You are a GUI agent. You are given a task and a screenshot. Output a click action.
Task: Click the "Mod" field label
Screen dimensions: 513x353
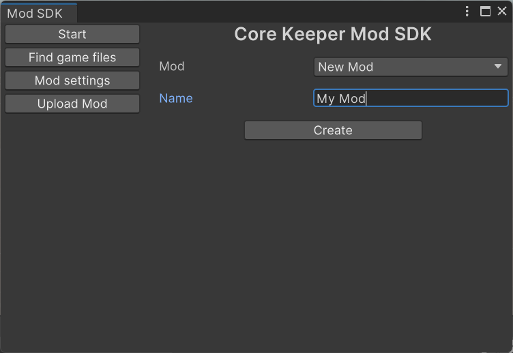click(172, 67)
